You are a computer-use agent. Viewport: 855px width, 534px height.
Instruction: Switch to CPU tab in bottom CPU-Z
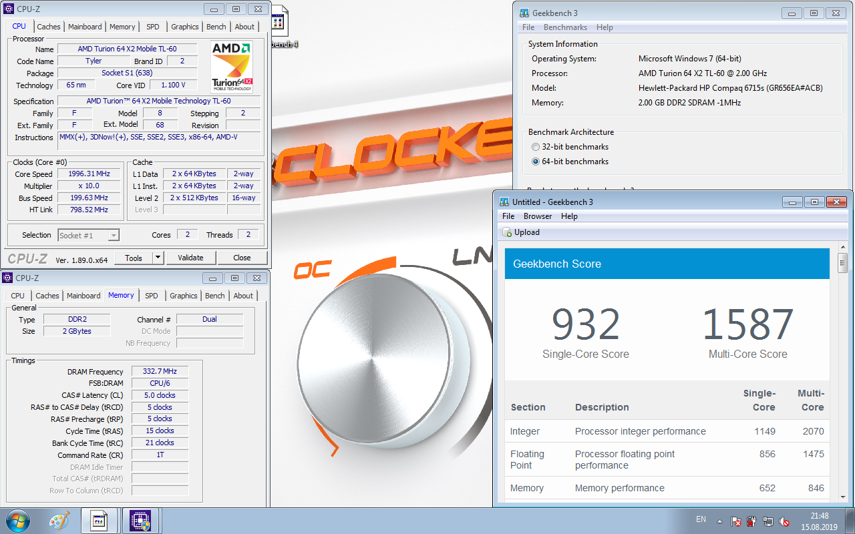pyautogui.click(x=18, y=296)
